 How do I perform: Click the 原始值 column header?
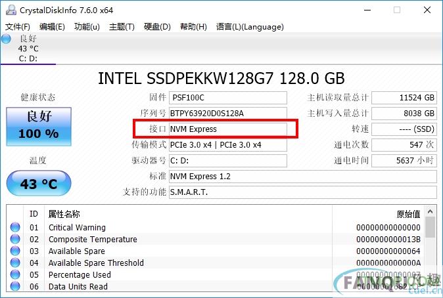408,214
